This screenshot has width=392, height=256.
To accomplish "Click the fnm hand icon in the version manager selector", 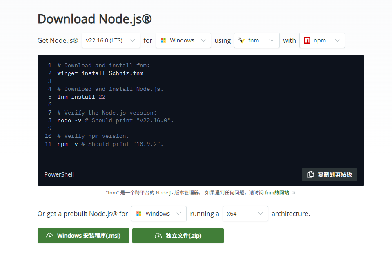I will tap(243, 40).
